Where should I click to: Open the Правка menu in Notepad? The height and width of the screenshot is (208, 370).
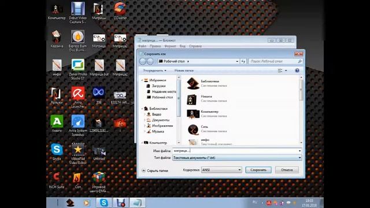pyautogui.click(x=156, y=46)
